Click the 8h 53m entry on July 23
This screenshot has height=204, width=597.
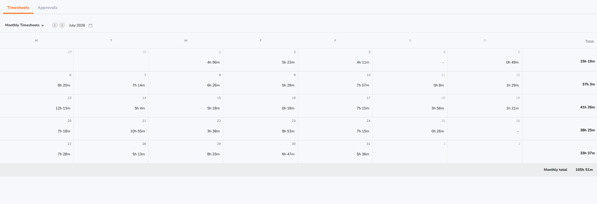tap(288, 131)
